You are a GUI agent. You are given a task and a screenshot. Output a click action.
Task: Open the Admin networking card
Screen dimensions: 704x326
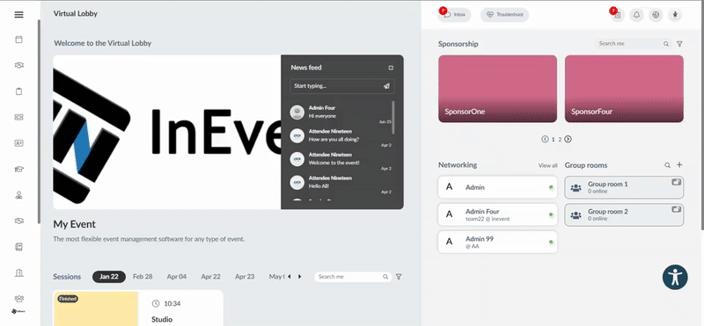pos(497,187)
